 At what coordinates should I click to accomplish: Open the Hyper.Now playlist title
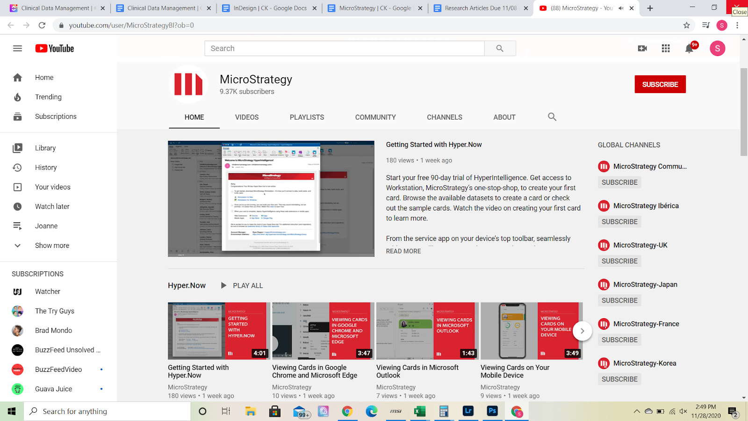point(187,286)
